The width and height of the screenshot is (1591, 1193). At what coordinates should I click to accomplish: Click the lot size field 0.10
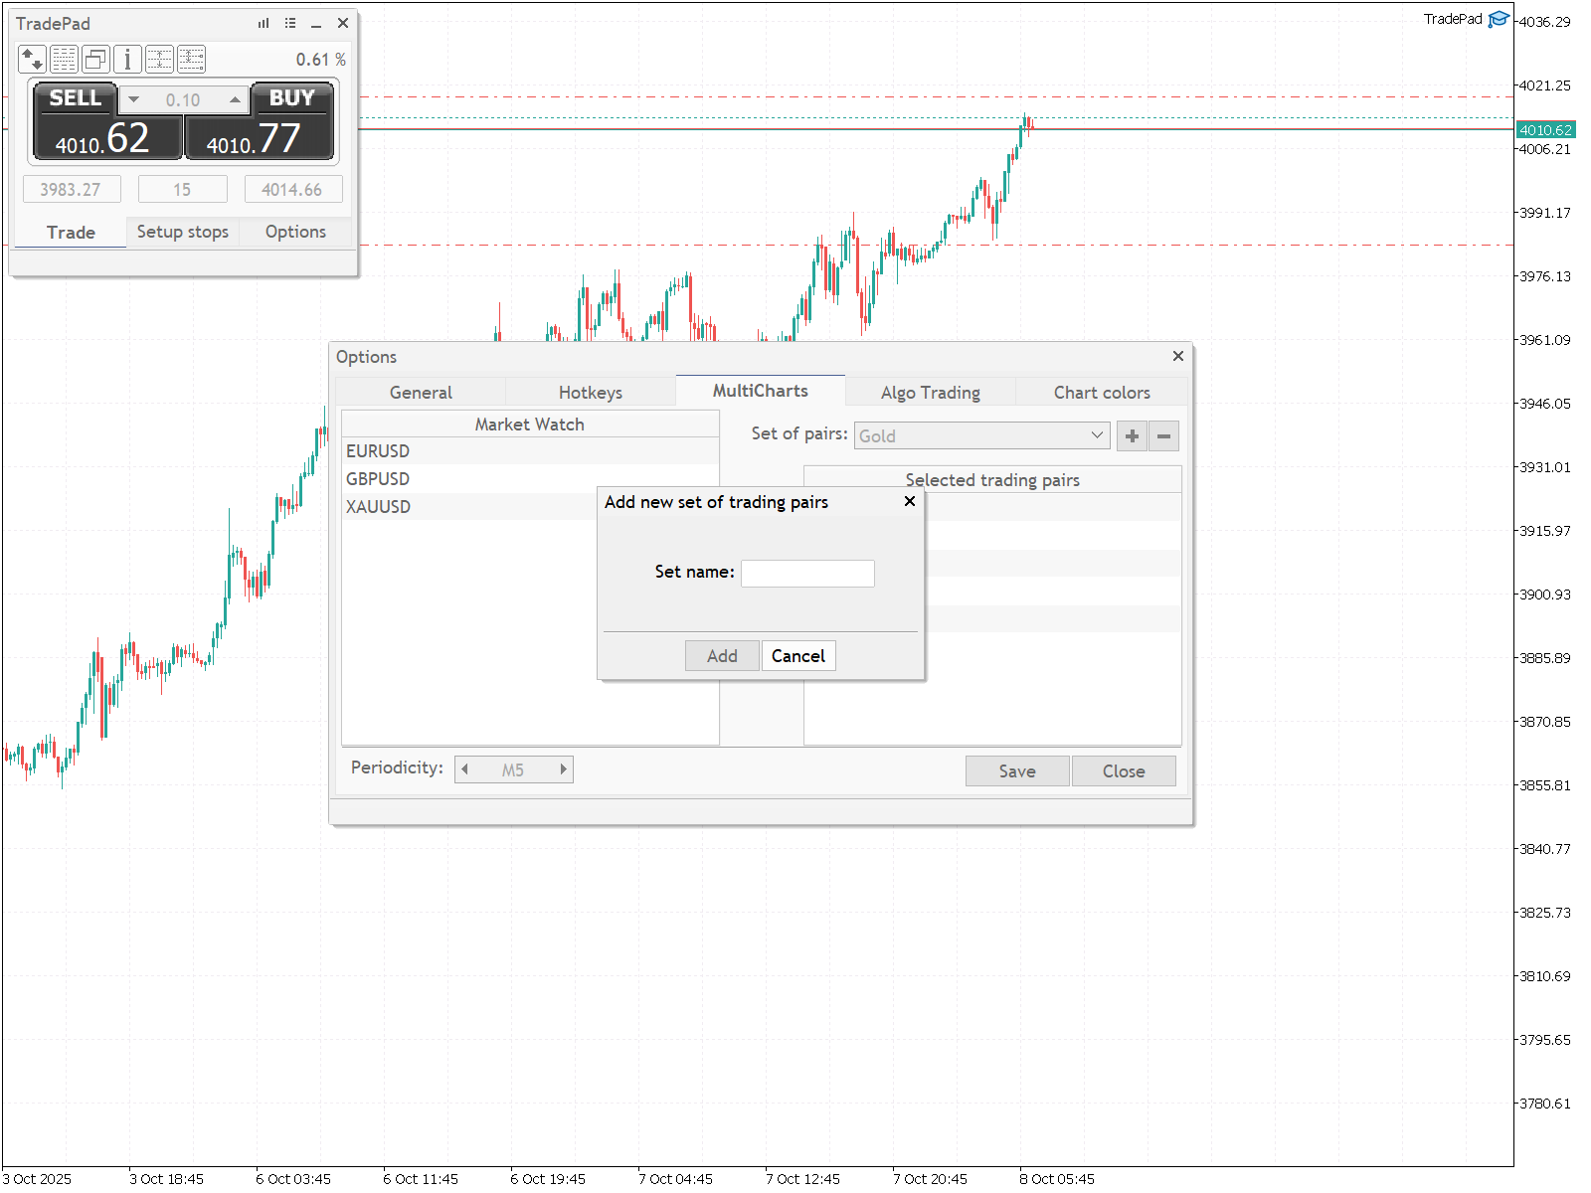pos(183,99)
